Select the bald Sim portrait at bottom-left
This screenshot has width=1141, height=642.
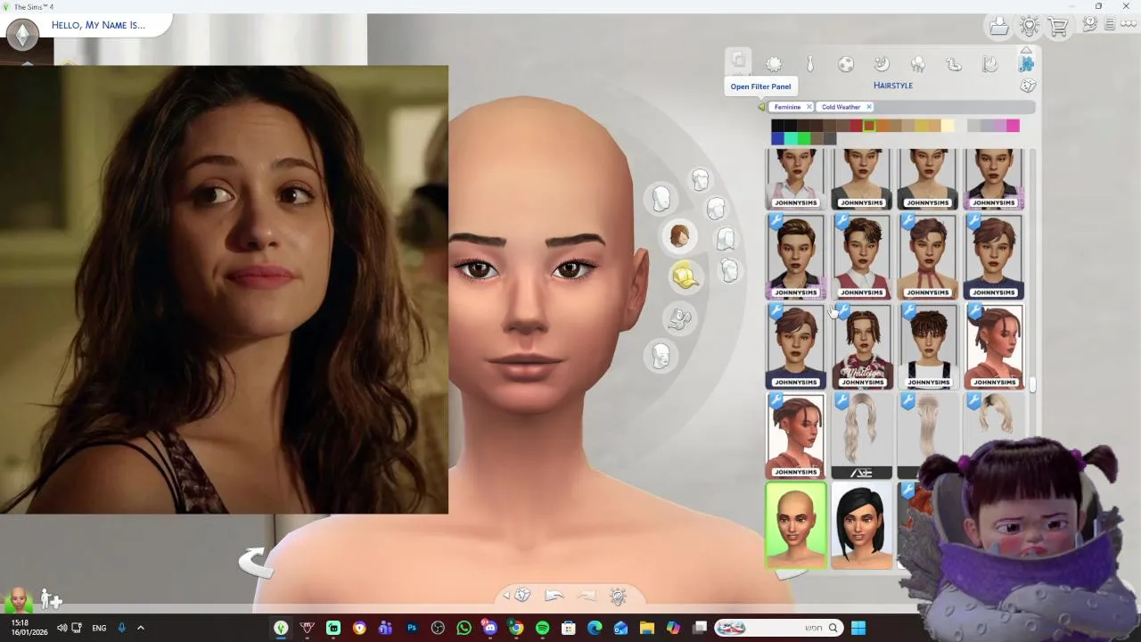coord(18,599)
